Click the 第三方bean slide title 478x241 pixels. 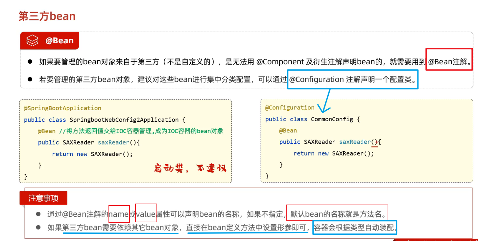tap(47, 16)
